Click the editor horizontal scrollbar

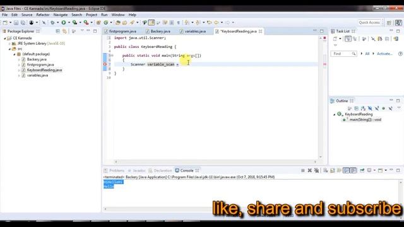click(215, 162)
